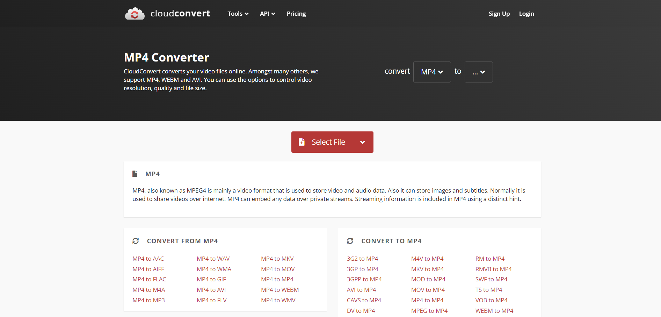Viewport: 661px width, 317px height.
Task: Click Login in the header
Action: tap(526, 14)
